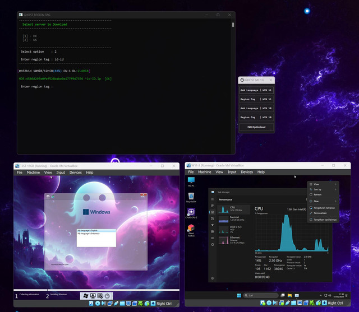
Task: Click blue download arrow icon in TEST VM
Action: (153, 303)
